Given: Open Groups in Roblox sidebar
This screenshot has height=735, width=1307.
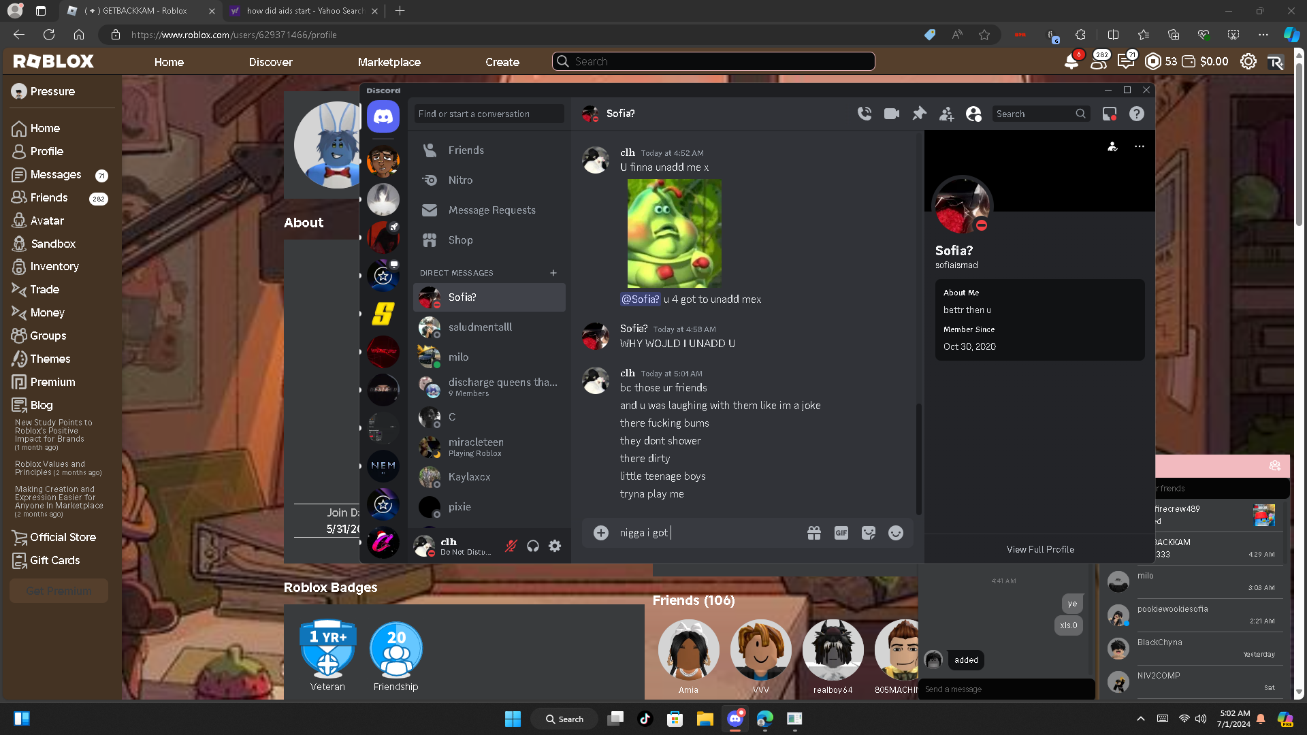Looking at the screenshot, I should 39,336.
